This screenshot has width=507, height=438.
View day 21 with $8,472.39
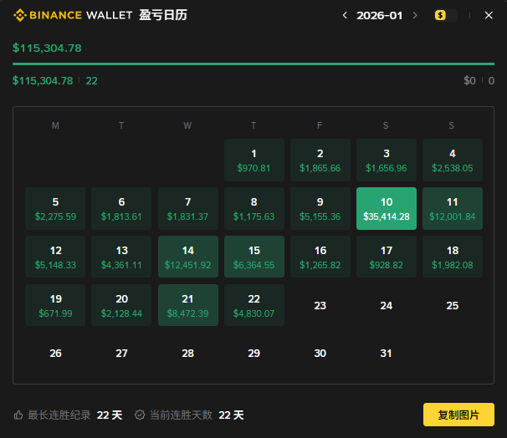click(x=188, y=305)
